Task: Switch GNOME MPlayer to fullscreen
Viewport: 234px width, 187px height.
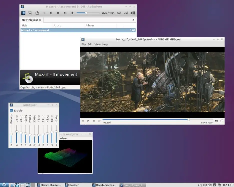Action: coord(222,121)
